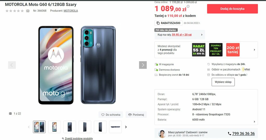Image resolution: width=266 pixels, height=140 pixels.
Task: Open the MOTOROLA producer link
Action: 71,11
